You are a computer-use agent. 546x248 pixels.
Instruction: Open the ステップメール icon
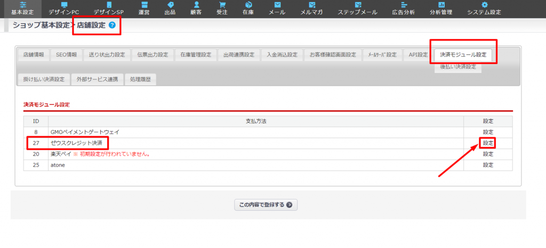coord(358,5)
